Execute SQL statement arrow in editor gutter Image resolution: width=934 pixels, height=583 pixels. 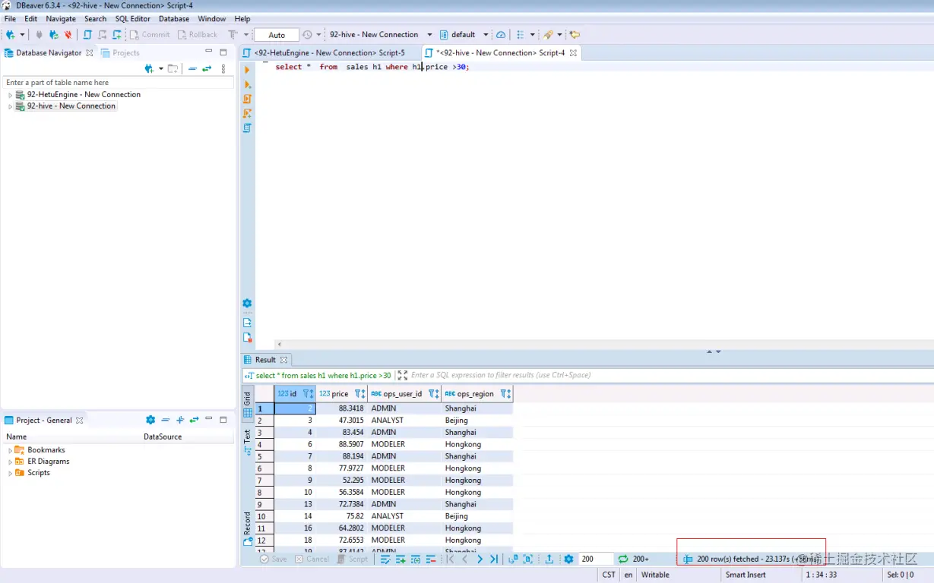[x=247, y=70]
